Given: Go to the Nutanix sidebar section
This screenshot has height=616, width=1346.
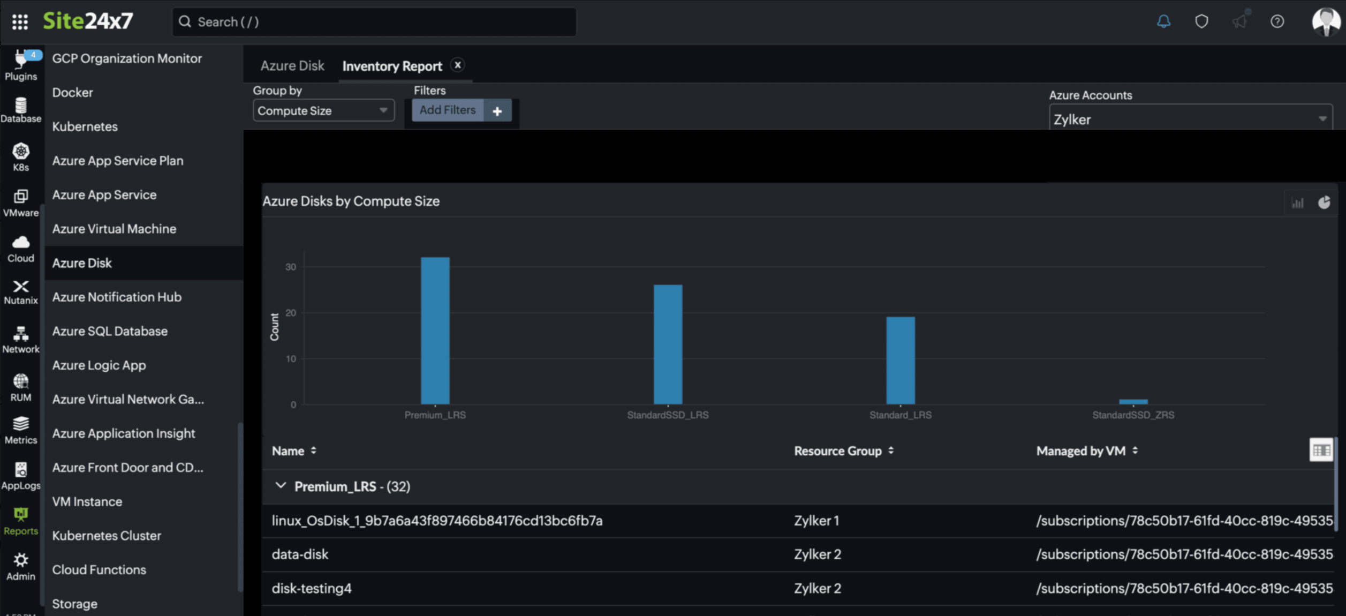Looking at the screenshot, I should pyautogui.click(x=21, y=292).
